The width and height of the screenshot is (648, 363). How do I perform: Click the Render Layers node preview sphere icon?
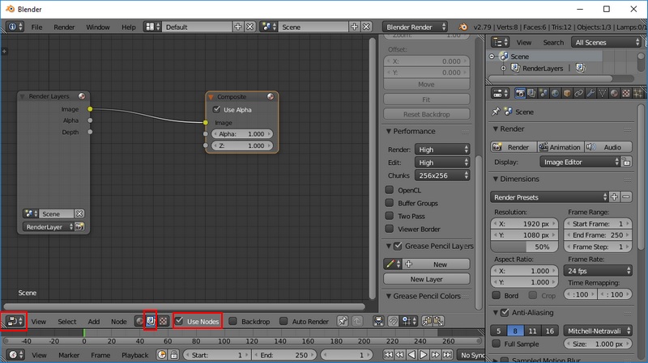[82, 96]
